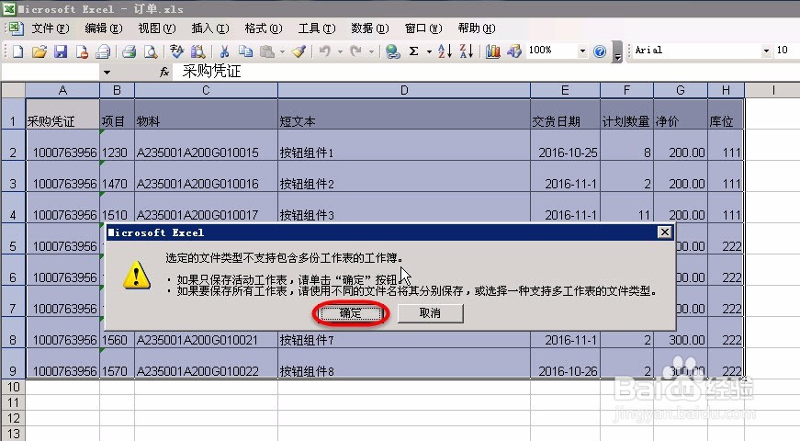
Task: Click the font size box showing 10
Action: coord(787,51)
